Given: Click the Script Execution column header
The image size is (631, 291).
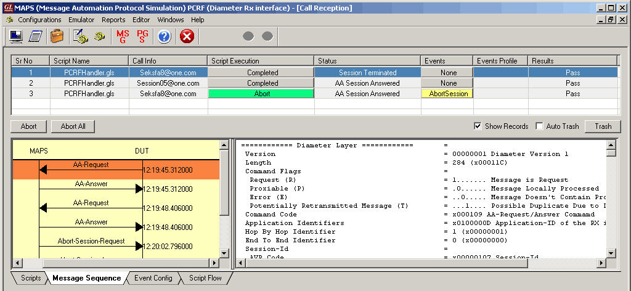Looking at the screenshot, I should [261, 61].
